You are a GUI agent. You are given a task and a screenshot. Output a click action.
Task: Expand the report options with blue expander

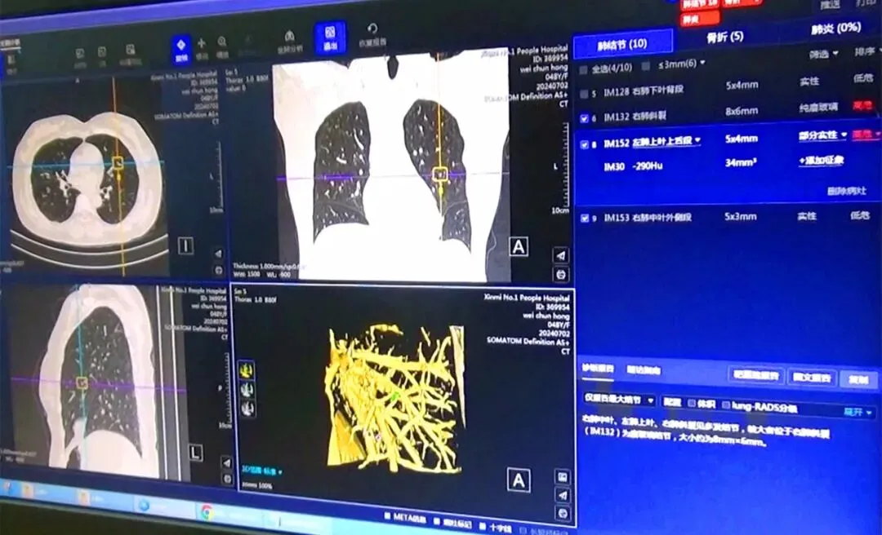click(x=858, y=412)
